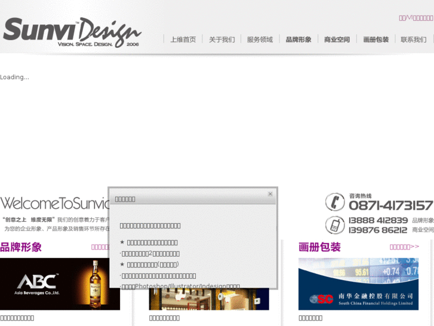
Task: Click the WelcomeToSunvi heading text
Action: coord(55,203)
